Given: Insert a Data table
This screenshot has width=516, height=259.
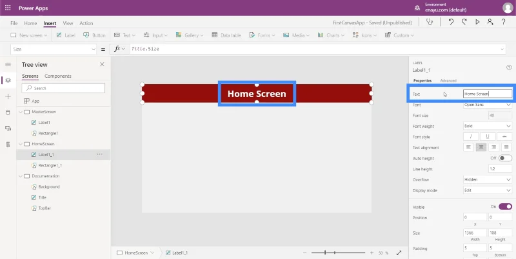Looking at the screenshot, I should coord(226,35).
